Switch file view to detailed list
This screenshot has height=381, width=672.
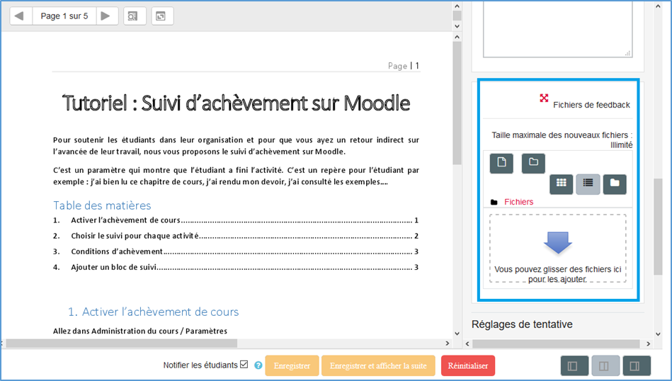pos(588,184)
